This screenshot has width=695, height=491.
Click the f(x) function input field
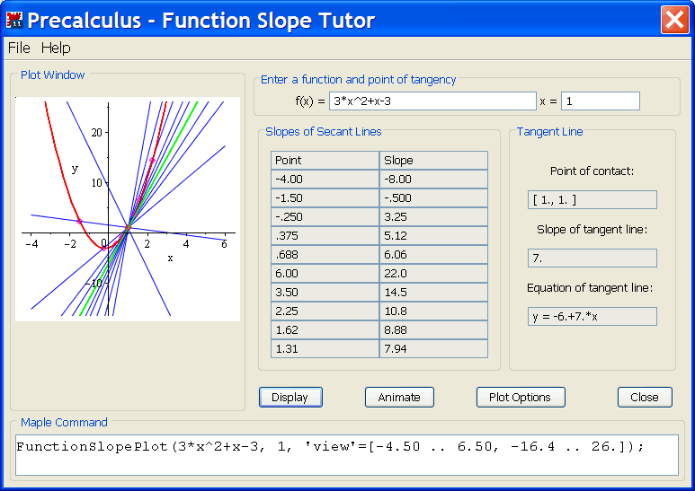tap(432, 101)
